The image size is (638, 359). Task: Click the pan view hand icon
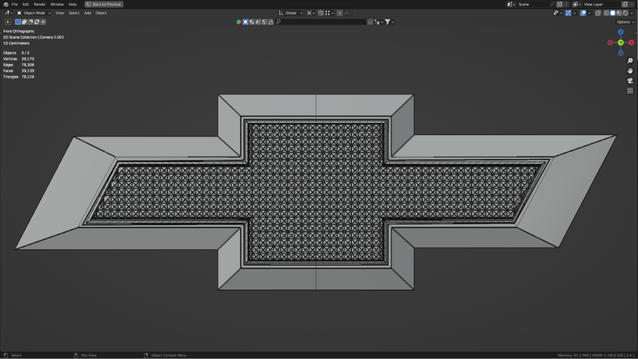[630, 71]
